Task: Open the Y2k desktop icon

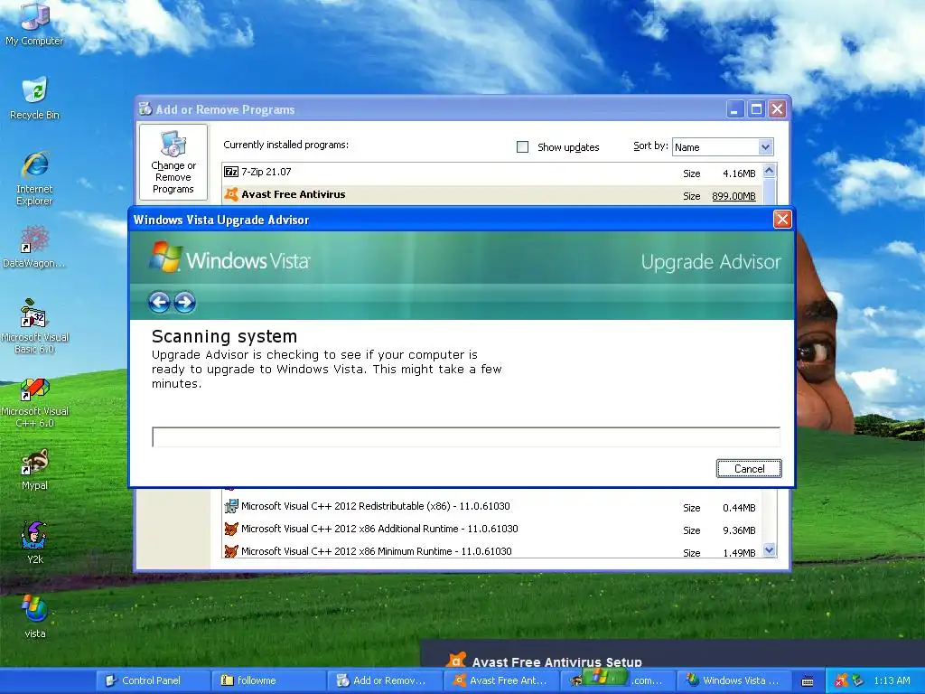Action: (x=34, y=543)
